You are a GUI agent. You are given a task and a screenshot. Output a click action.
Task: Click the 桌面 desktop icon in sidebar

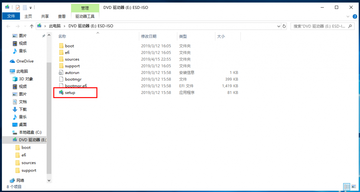(15, 125)
